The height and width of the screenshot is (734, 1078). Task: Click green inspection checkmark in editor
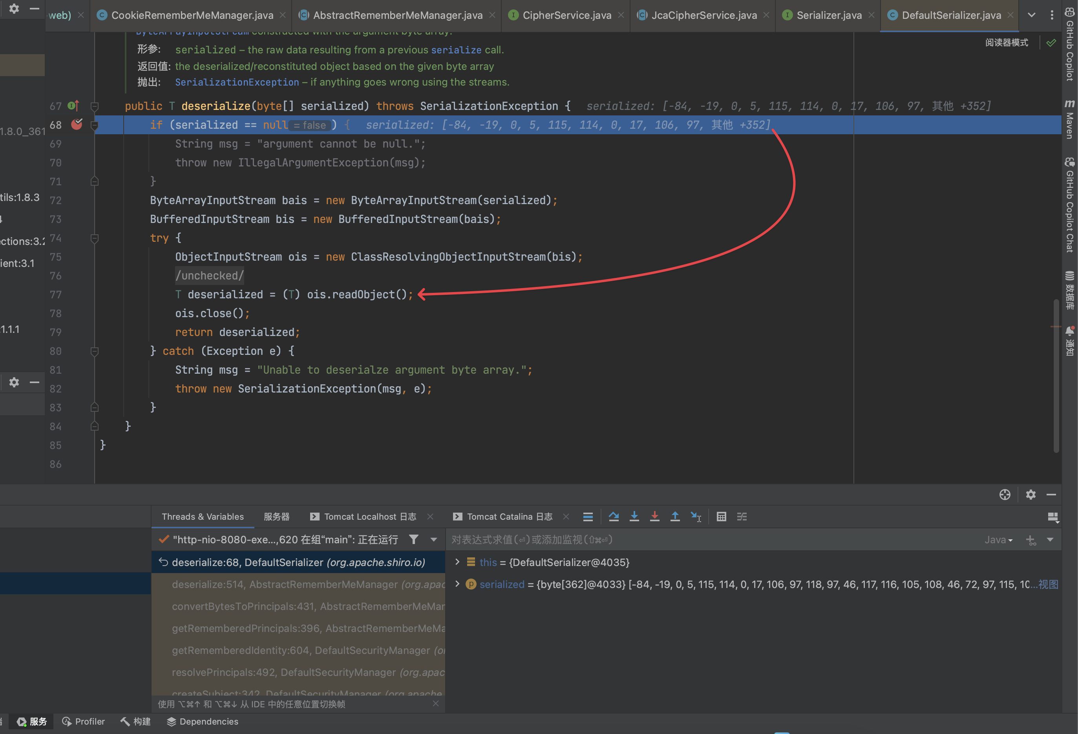pos(1051,43)
